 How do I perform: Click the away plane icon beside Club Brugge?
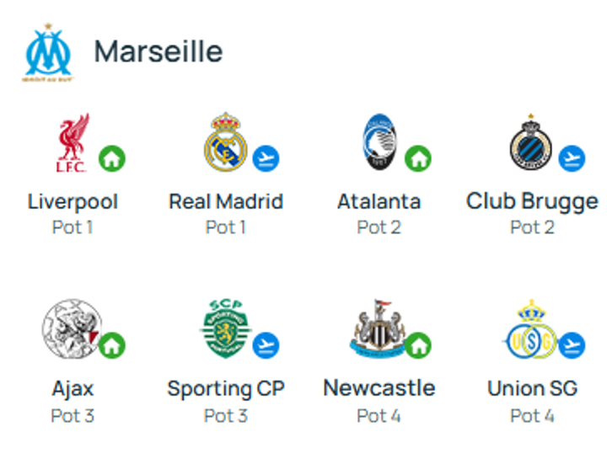click(571, 157)
